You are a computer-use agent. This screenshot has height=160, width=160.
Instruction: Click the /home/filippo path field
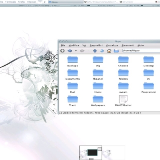tap(141, 51)
